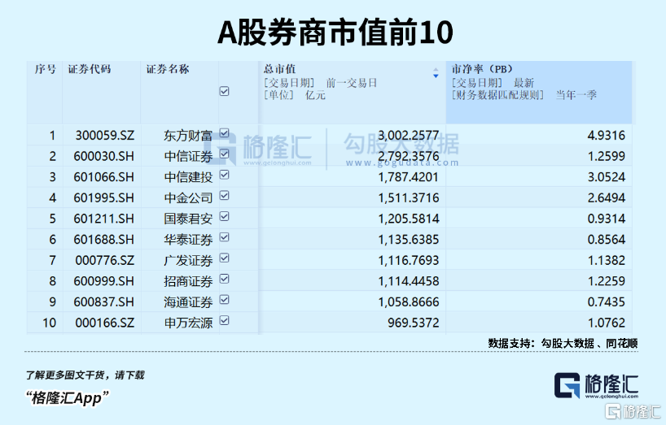Click market cap value 1,787.4201
The width and height of the screenshot is (666, 425).
coord(409,177)
